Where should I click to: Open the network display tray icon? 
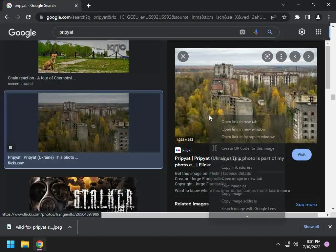tap(287, 244)
